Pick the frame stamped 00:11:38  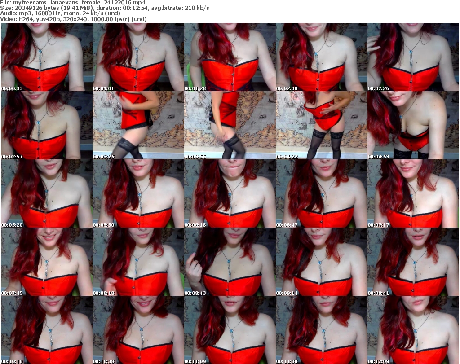point(322,330)
